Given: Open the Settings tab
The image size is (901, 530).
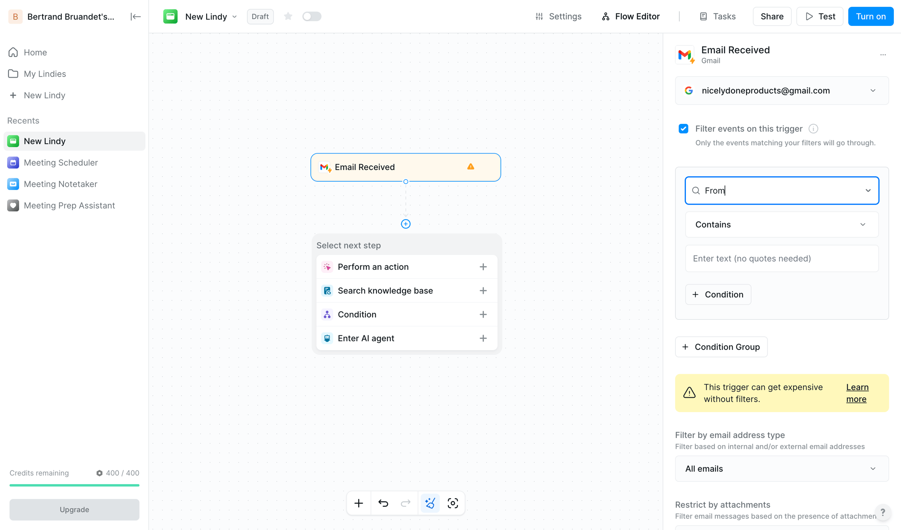Looking at the screenshot, I should (558, 17).
